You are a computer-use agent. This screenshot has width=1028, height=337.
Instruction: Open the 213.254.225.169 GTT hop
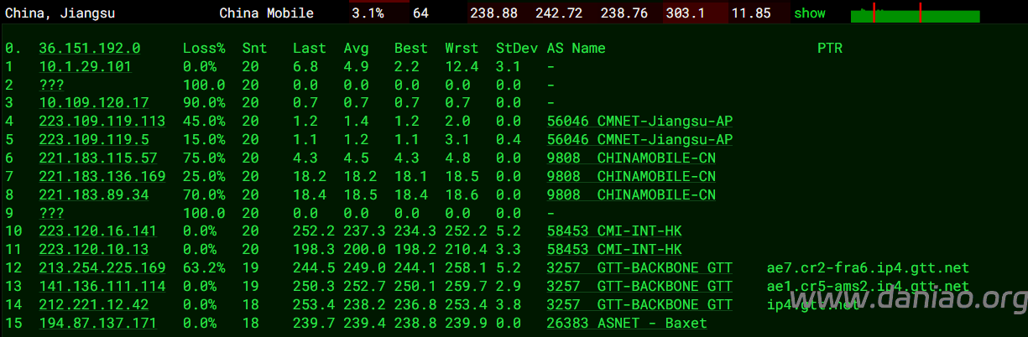click(x=102, y=267)
